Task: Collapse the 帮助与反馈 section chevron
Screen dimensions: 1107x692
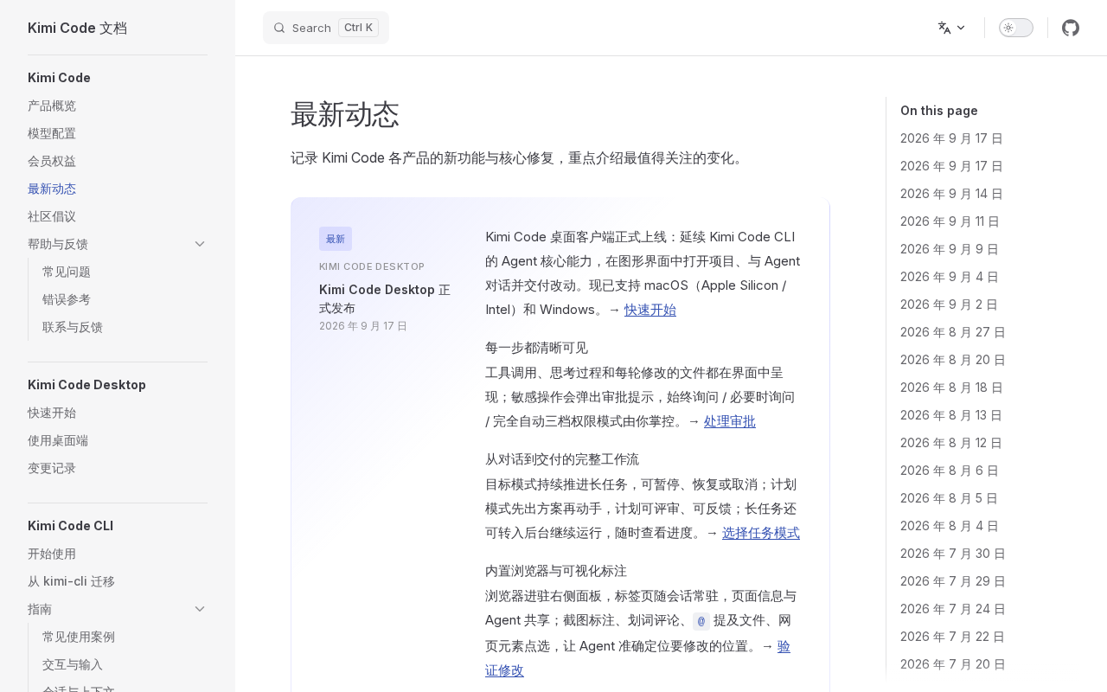Action: [x=200, y=244]
